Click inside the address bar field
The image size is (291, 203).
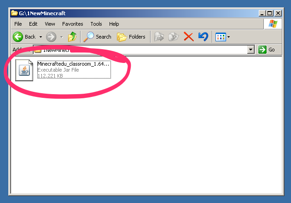[140, 50]
